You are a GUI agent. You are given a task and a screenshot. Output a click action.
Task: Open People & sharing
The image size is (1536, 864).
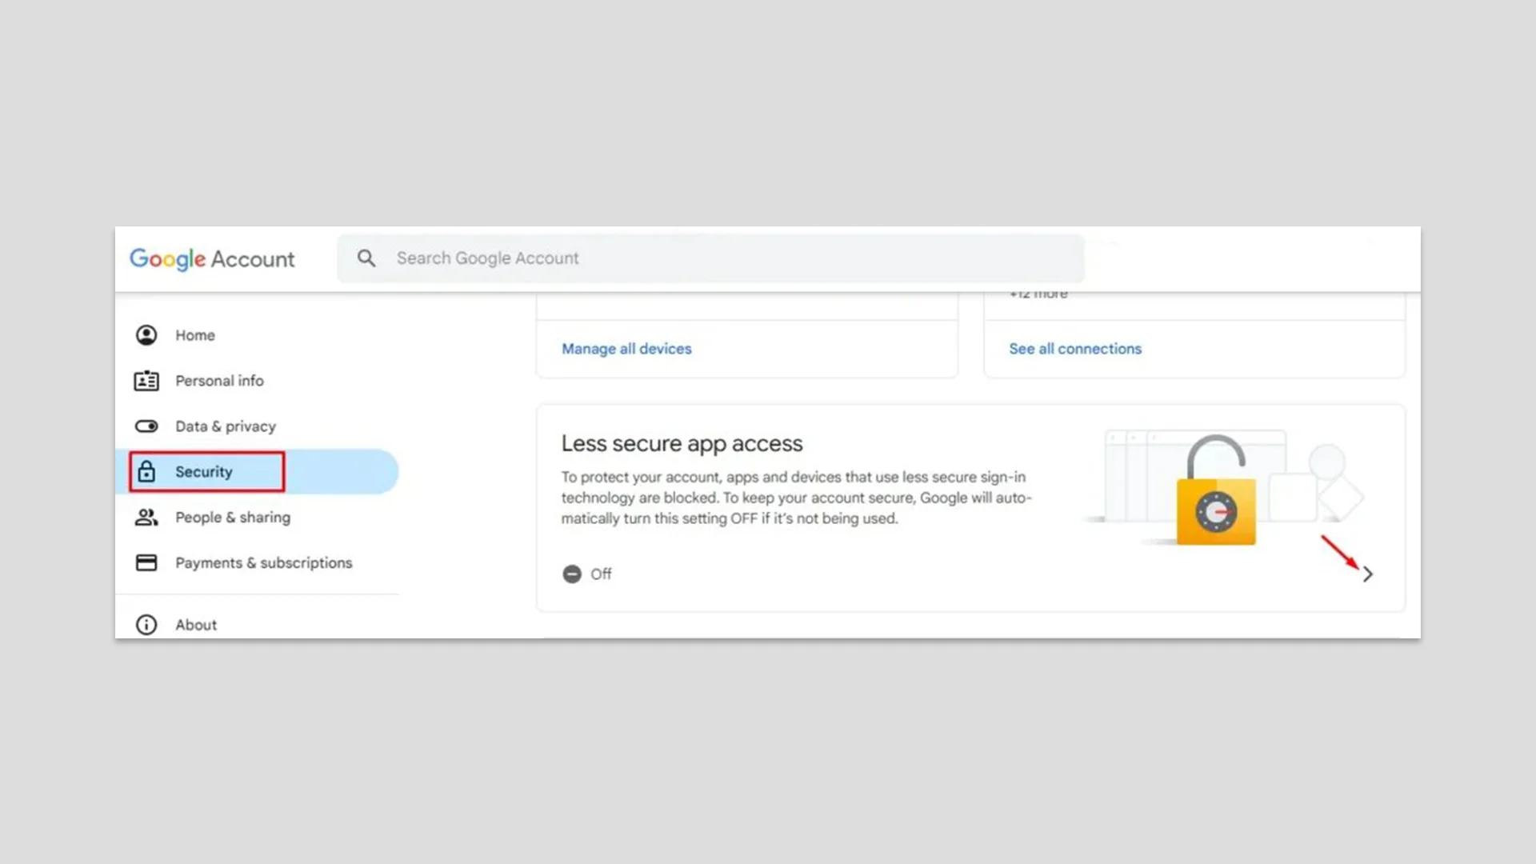pyautogui.click(x=233, y=518)
